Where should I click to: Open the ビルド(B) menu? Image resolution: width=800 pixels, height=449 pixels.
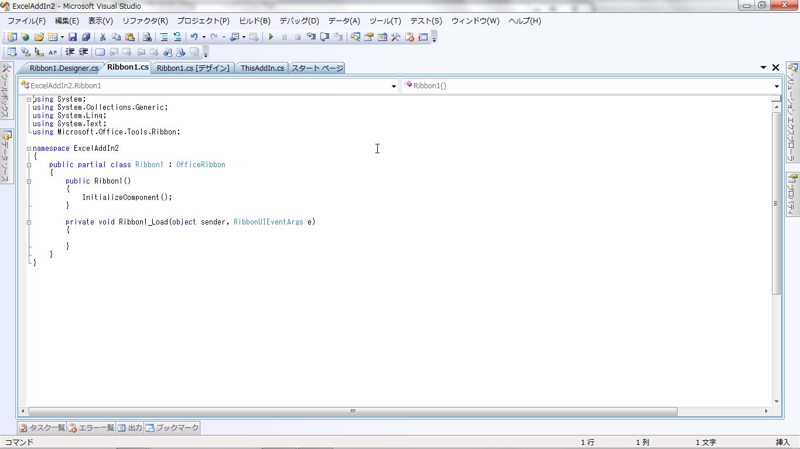click(x=254, y=20)
